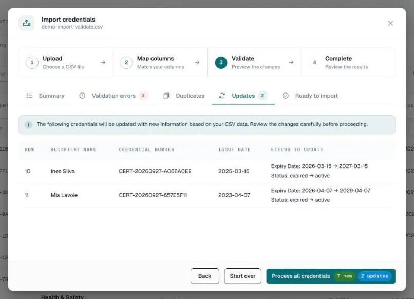This screenshot has width=414, height=299.
Task: Click Process all credentials button
Action: click(x=331, y=276)
